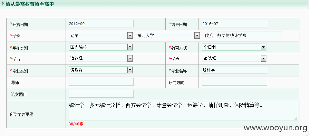310x137 pixels.
Task: Click the 所学主要课程 label
Action: [x=21, y=114]
